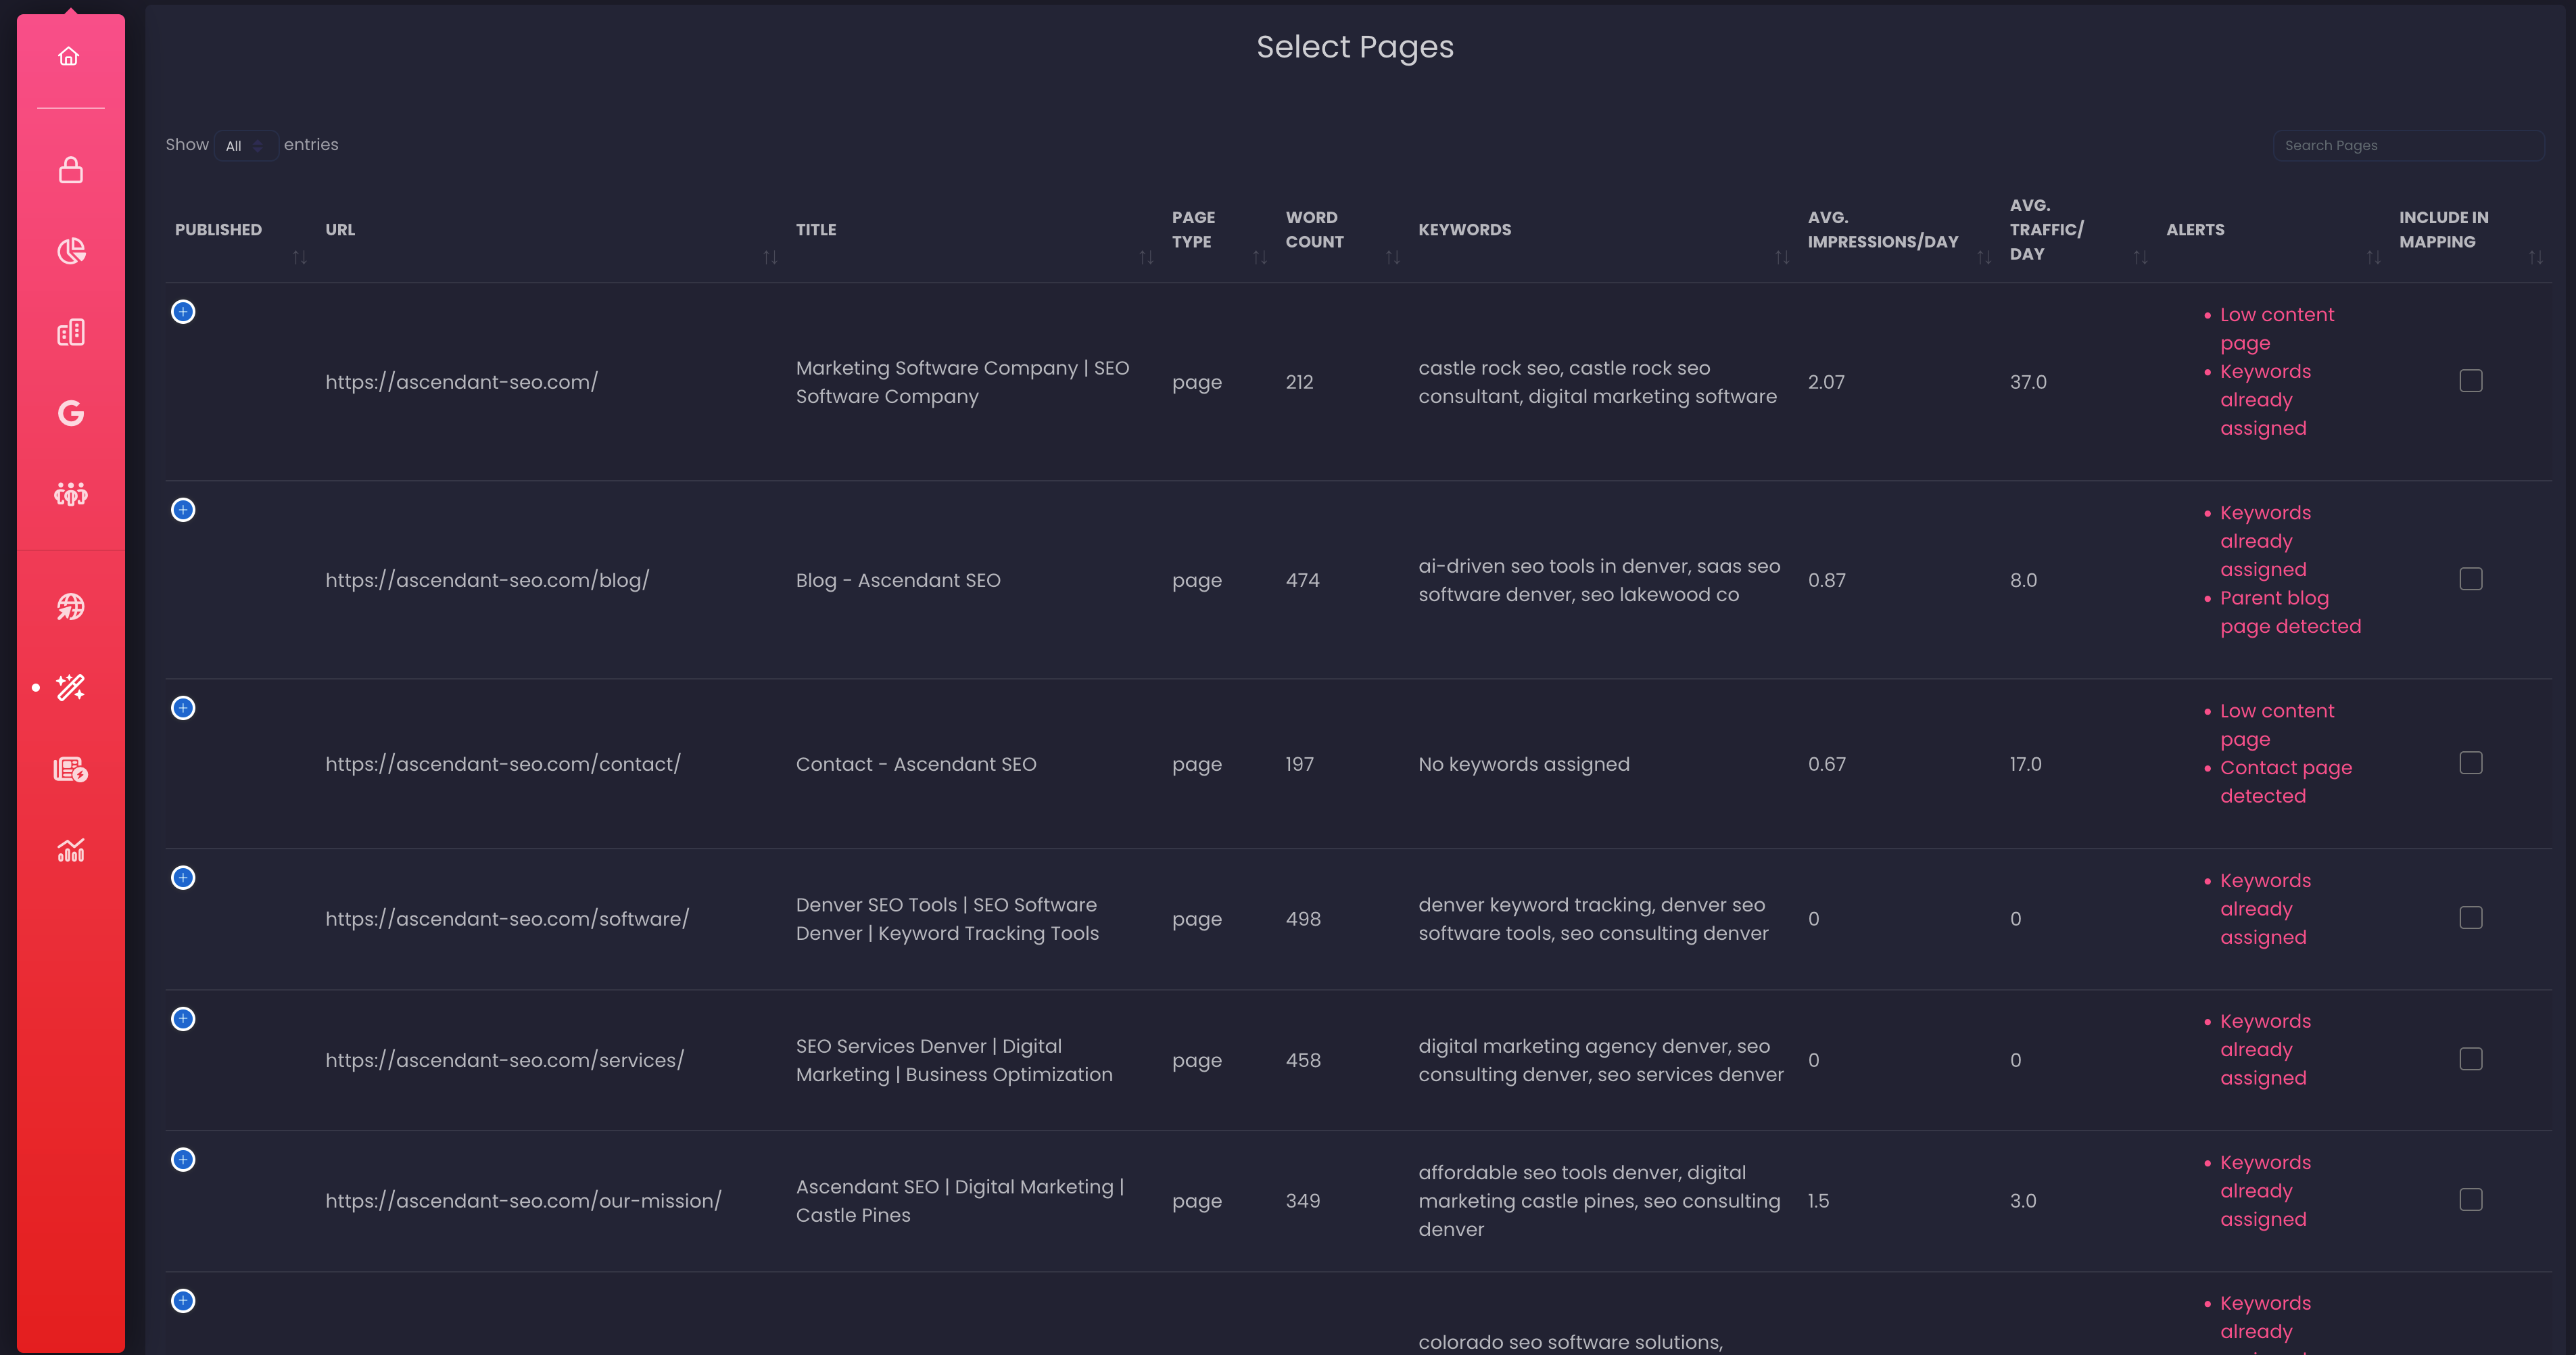Screen dimensions: 2576x1355
Task: Click the 'ai-driven seo tools in denver' keywords
Action: [1599, 580]
